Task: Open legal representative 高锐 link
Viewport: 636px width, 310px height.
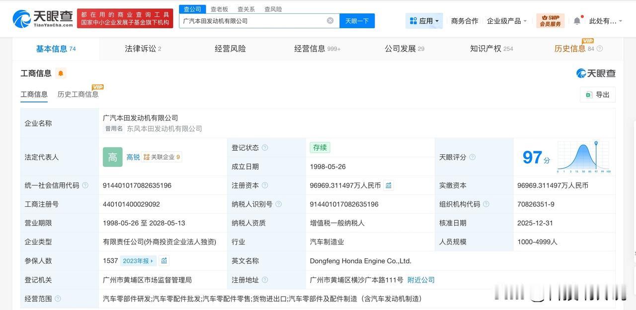Action: [x=133, y=157]
